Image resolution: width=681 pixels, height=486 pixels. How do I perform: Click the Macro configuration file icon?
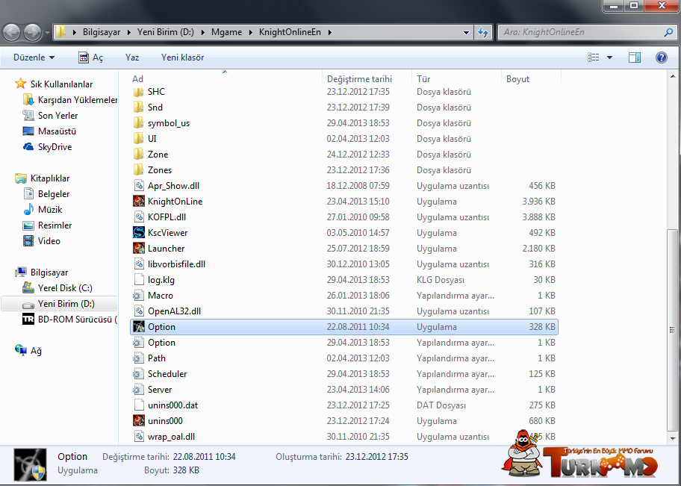tap(139, 296)
